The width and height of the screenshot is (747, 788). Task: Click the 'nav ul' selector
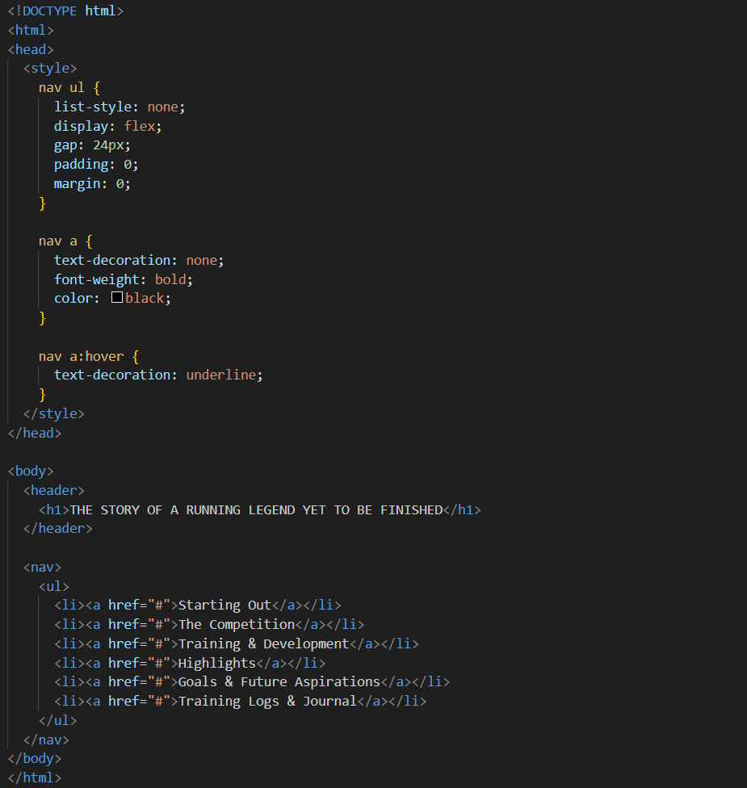(x=61, y=88)
